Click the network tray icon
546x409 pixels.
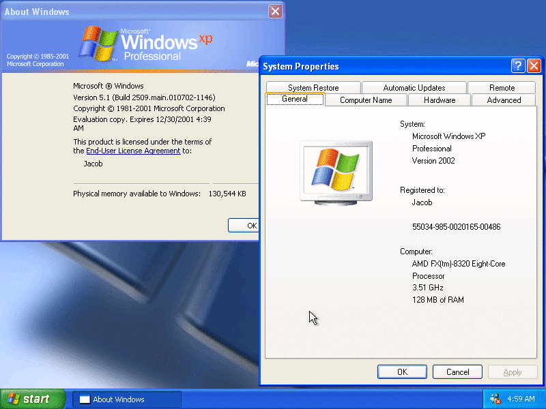(x=495, y=399)
